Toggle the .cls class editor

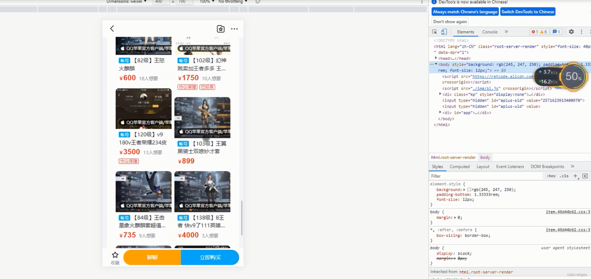click(x=564, y=176)
